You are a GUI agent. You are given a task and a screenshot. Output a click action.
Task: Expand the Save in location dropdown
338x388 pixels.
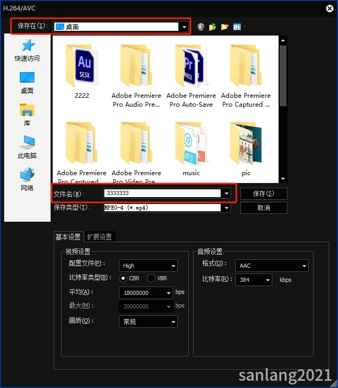coord(184,27)
